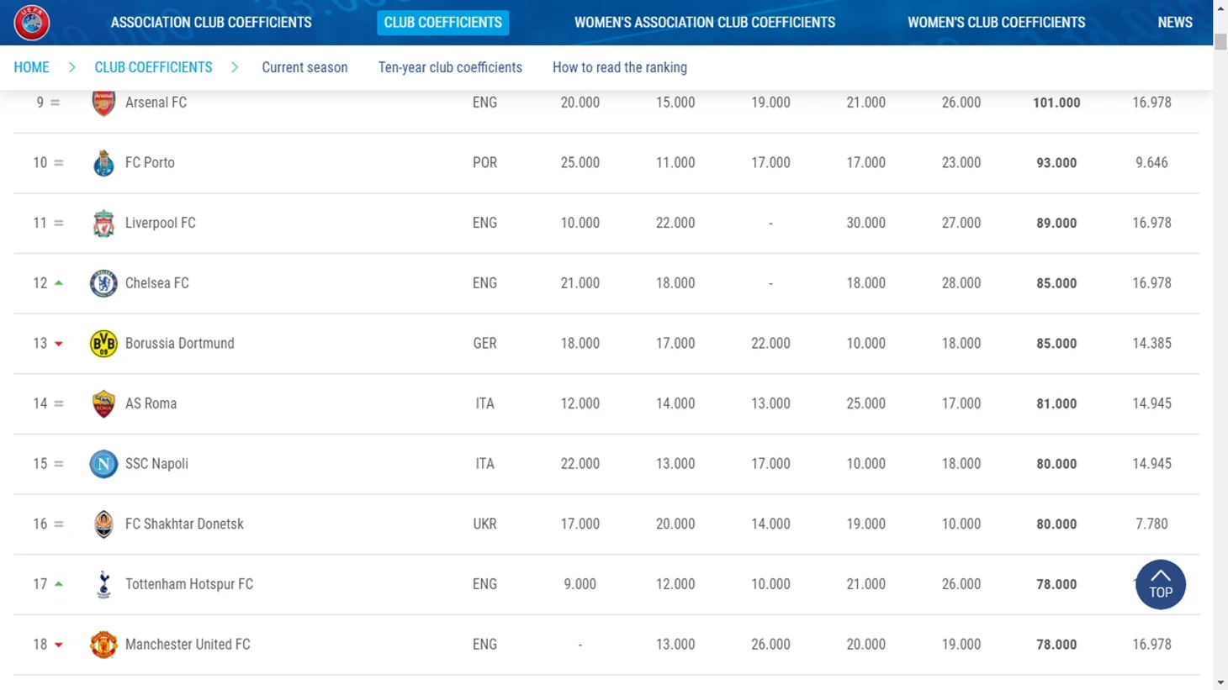This screenshot has height=690, width=1228.
Task: Click FC Porto's total of 93.000
Action: (x=1056, y=163)
